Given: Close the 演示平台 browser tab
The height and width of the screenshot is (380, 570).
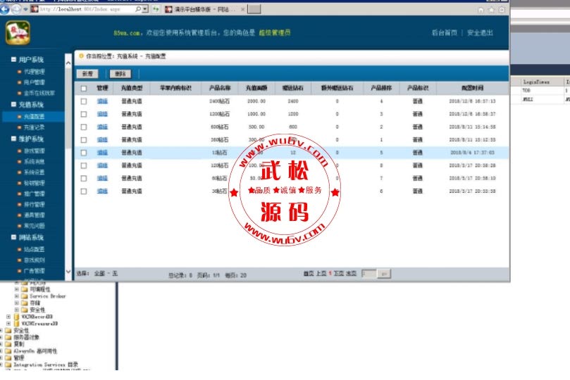Looking at the screenshot, I should point(243,9).
